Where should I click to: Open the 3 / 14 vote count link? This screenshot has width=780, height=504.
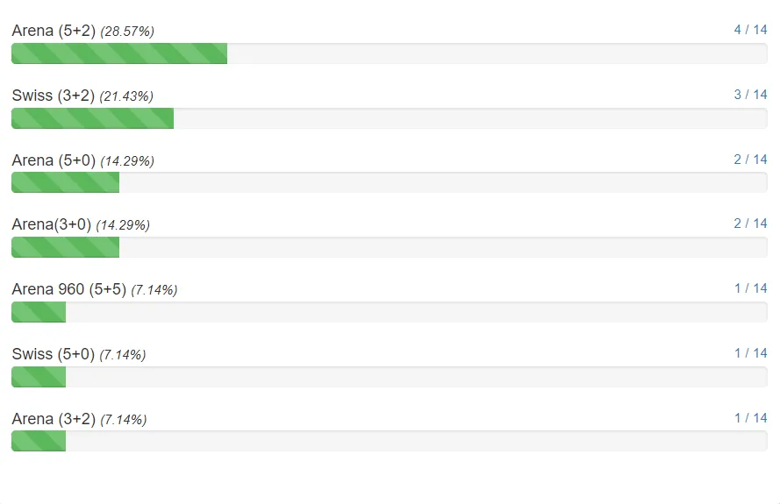point(750,95)
